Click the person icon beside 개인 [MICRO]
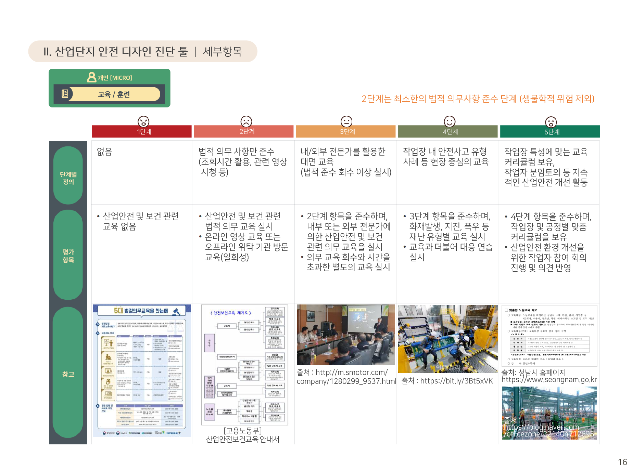632x469 pixels. coord(91,77)
